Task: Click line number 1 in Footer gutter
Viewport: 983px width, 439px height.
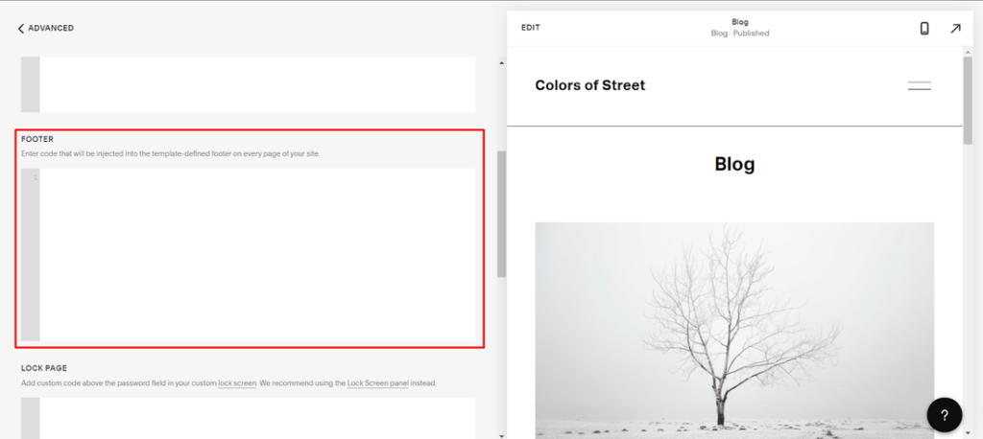Action: [35, 177]
